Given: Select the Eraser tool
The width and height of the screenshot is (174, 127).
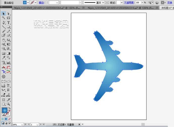Looking at the screenshot, I should point(8,35).
